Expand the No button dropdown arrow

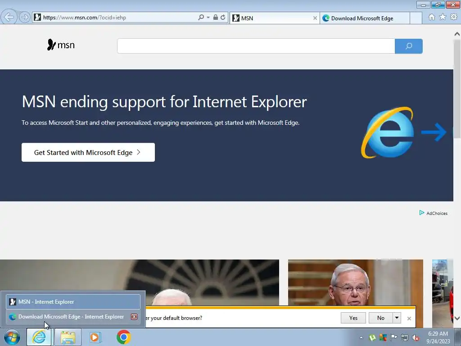pyautogui.click(x=397, y=318)
